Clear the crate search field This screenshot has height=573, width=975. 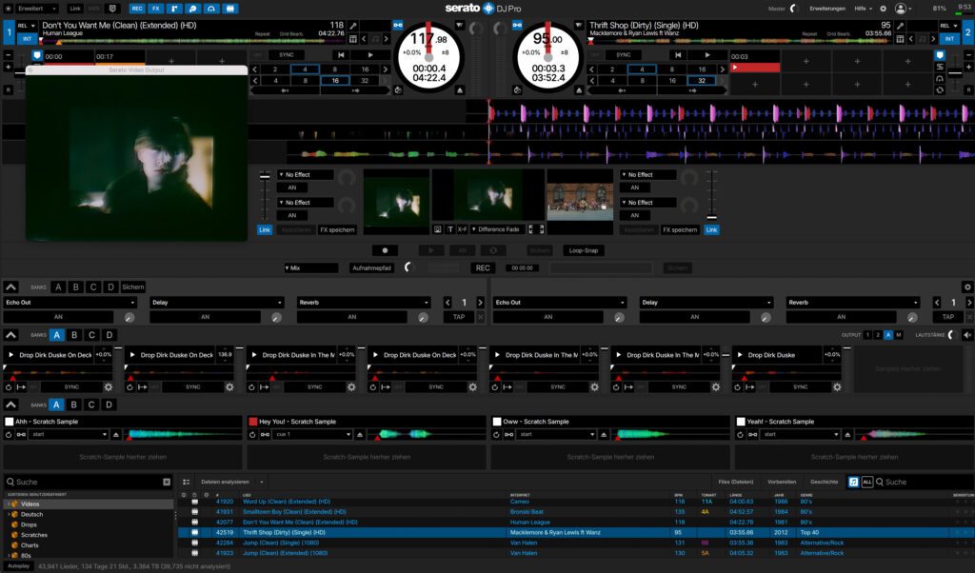click(x=167, y=483)
